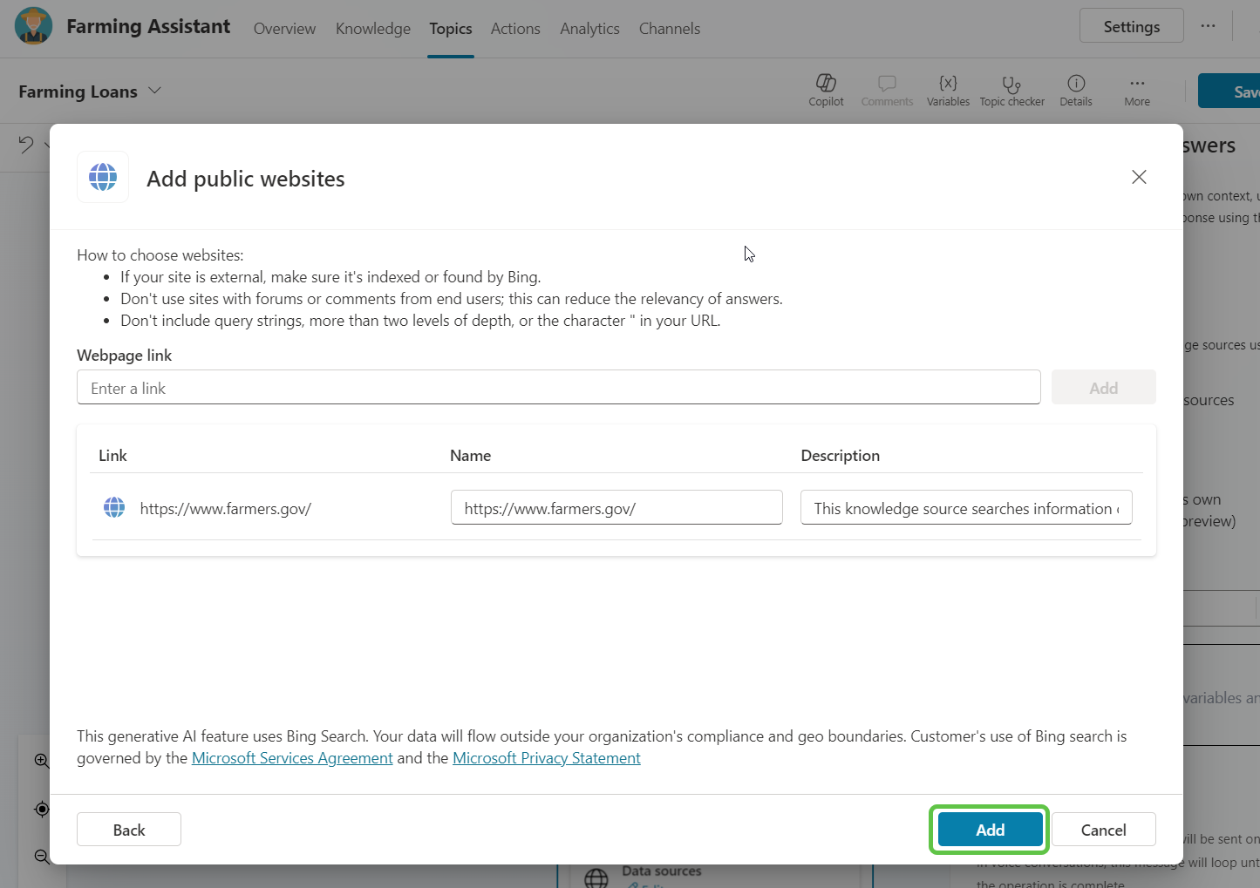Open the Microsoft Privacy Statement link
The image size is (1260, 888).
(546, 758)
